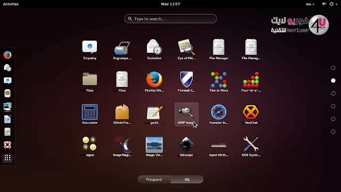Focus the Type to search field
Screen dimensions: 341x192
click(x=170, y=19)
